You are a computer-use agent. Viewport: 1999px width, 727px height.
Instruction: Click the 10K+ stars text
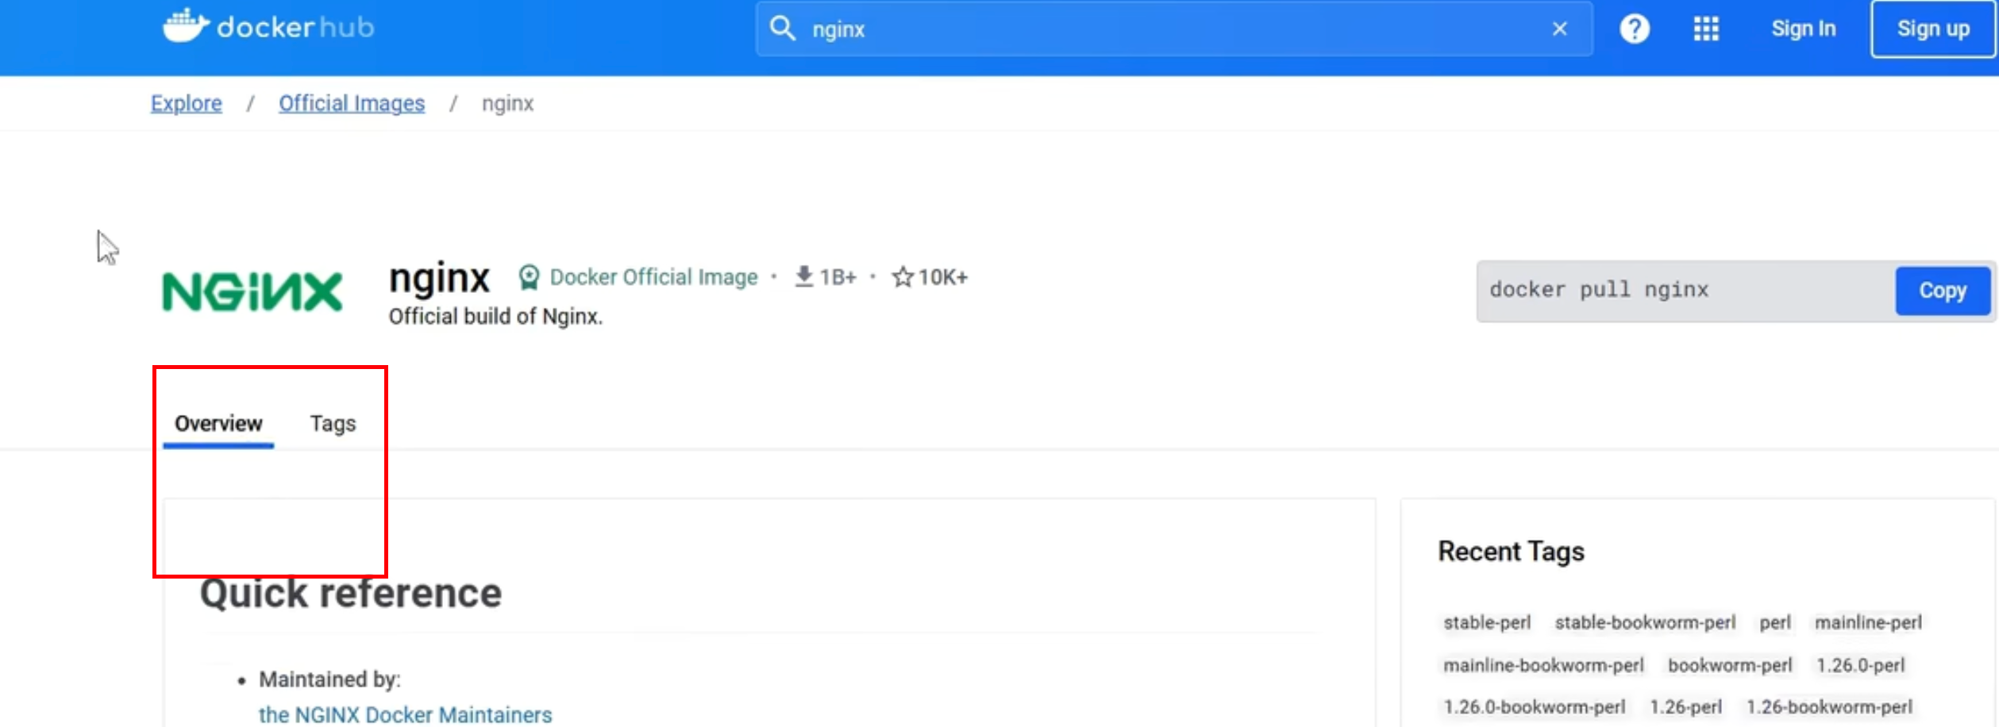pos(942,277)
